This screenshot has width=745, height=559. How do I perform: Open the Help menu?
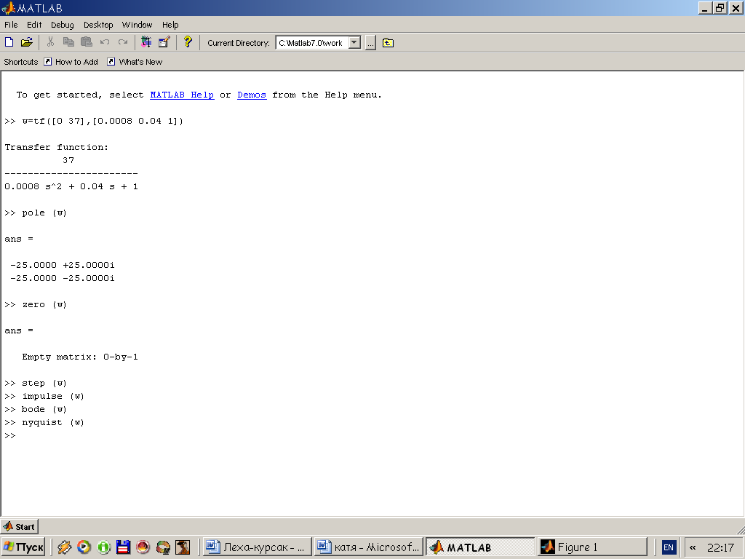point(170,25)
